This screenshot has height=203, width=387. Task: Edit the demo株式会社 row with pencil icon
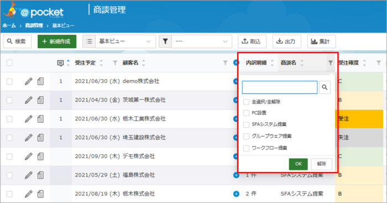pos(29,81)
